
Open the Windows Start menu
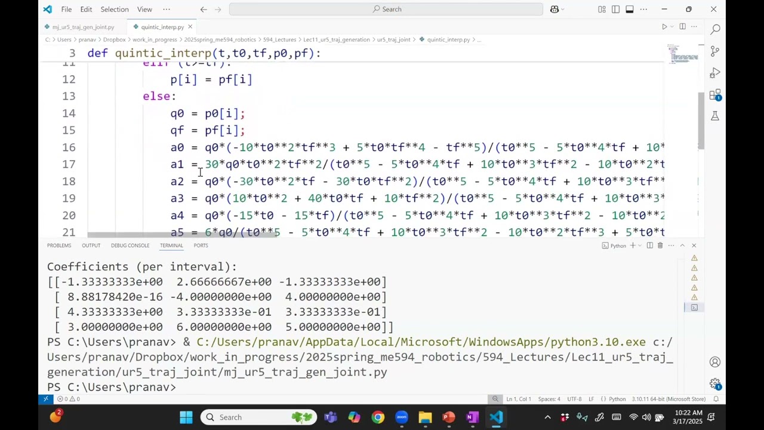(x=186, y=417)
